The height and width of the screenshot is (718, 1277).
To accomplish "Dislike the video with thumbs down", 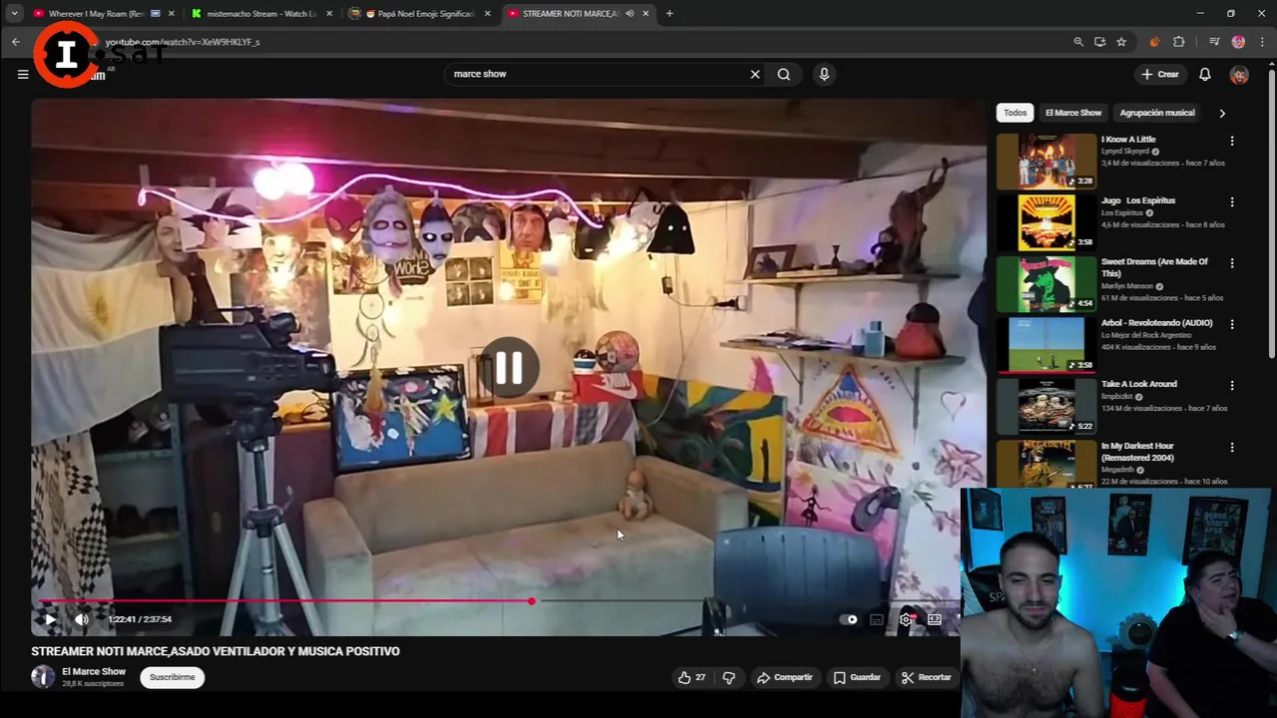I will tap(729, 677).
